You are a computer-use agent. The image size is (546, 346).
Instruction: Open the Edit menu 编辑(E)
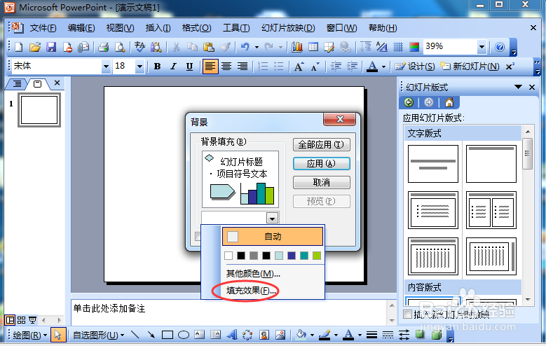point(81,28)
